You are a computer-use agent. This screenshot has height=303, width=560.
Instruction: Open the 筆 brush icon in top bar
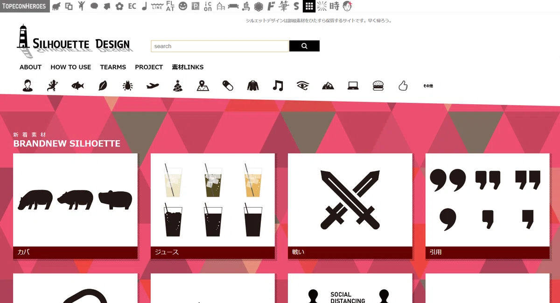284,6
